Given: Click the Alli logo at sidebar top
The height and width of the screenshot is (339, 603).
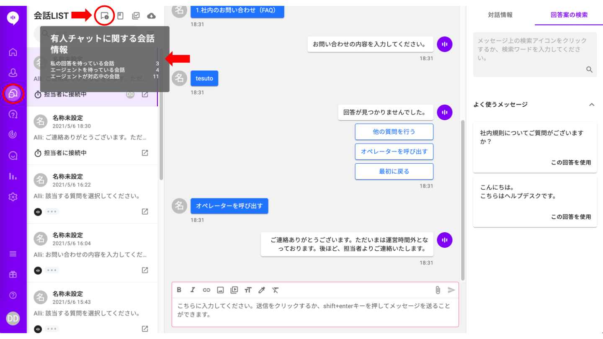Looking at the screenshot, I should [13, 18].
